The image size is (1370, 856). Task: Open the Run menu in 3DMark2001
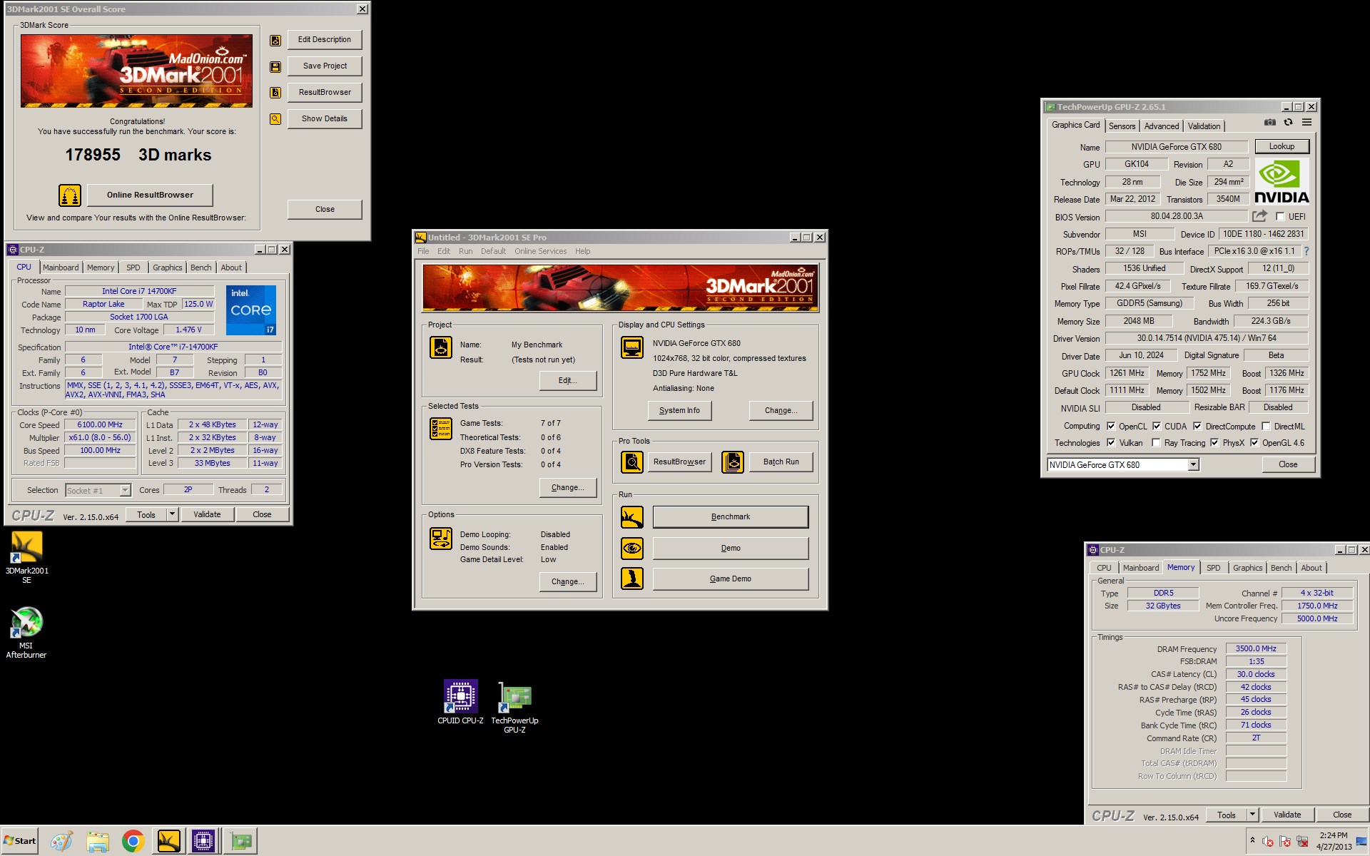point(465,251)
